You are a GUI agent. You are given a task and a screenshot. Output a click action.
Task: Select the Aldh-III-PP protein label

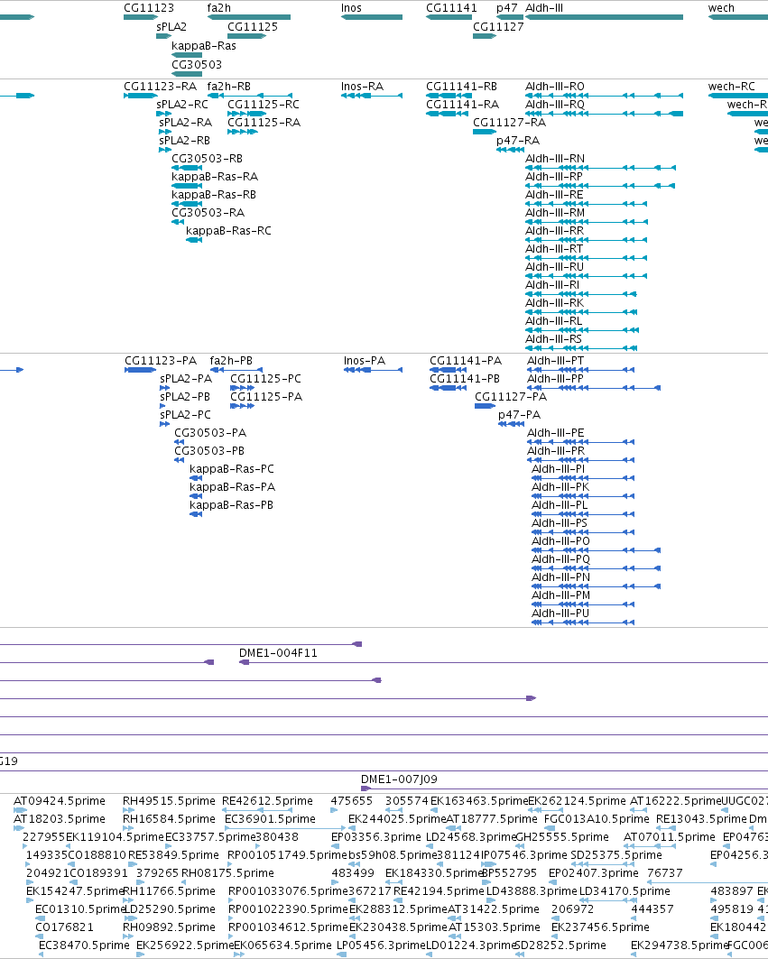(x=556, y=379)
